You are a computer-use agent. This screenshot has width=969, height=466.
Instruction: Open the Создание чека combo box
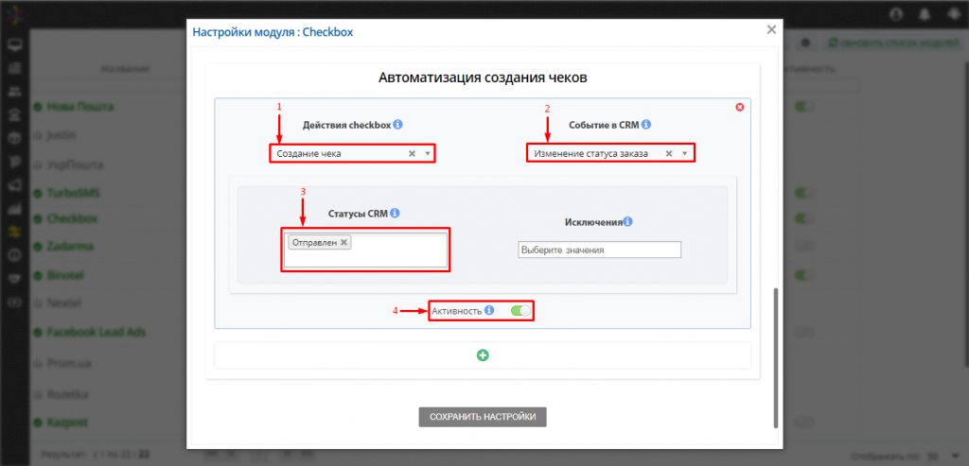click(352, 154)
